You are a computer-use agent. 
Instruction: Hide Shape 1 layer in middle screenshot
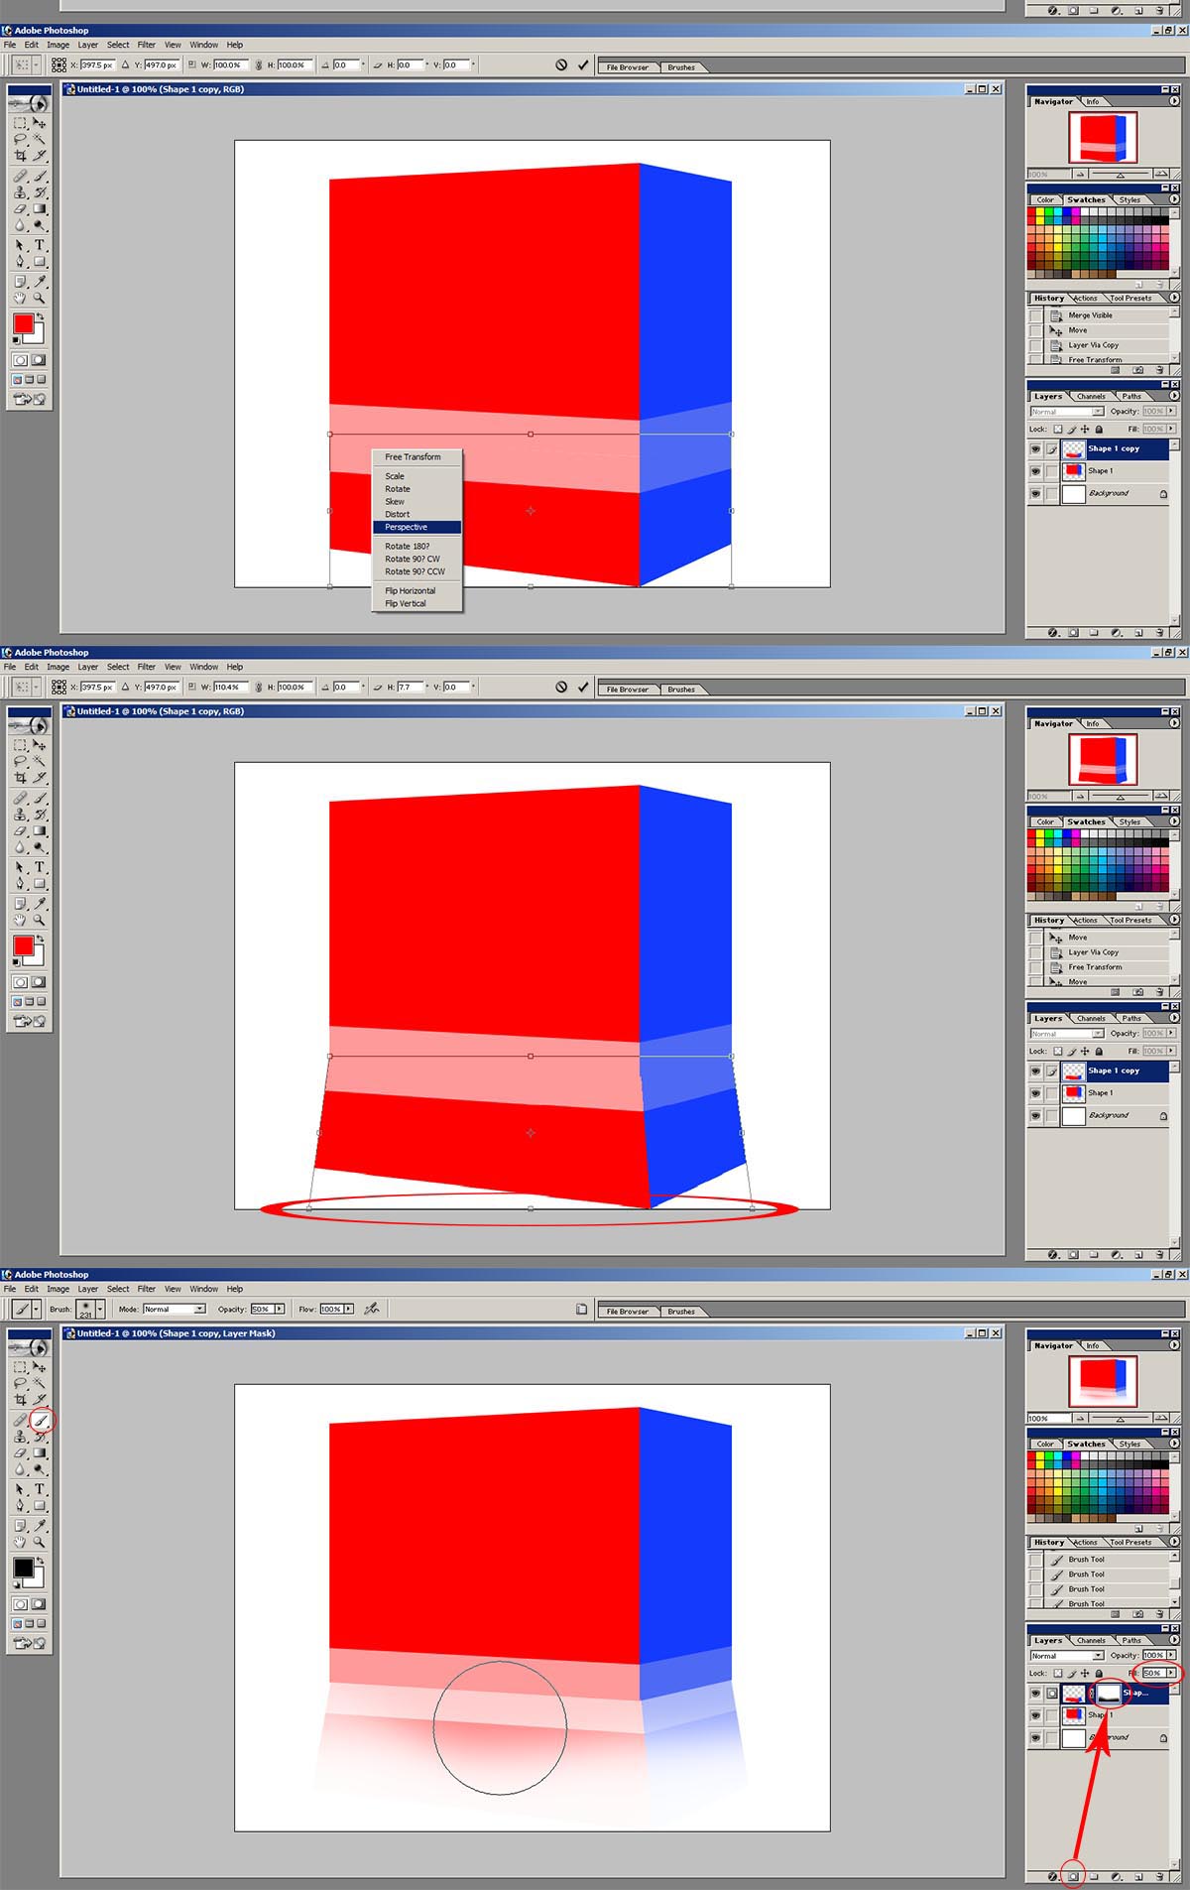point(1035,1093)
